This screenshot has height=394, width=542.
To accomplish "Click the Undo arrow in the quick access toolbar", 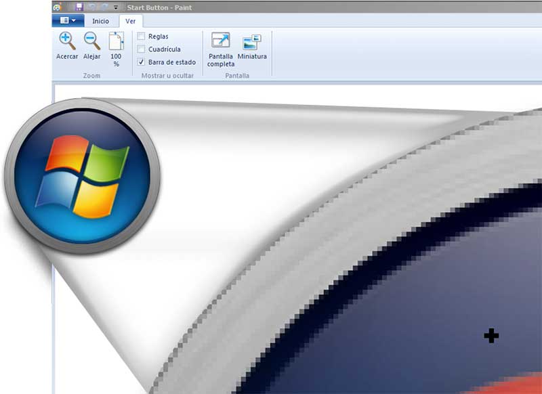I will [91, 7].
